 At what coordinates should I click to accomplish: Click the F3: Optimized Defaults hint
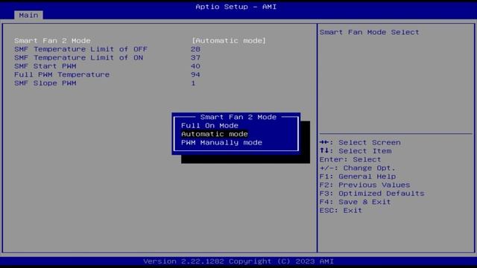pos(372,194)
